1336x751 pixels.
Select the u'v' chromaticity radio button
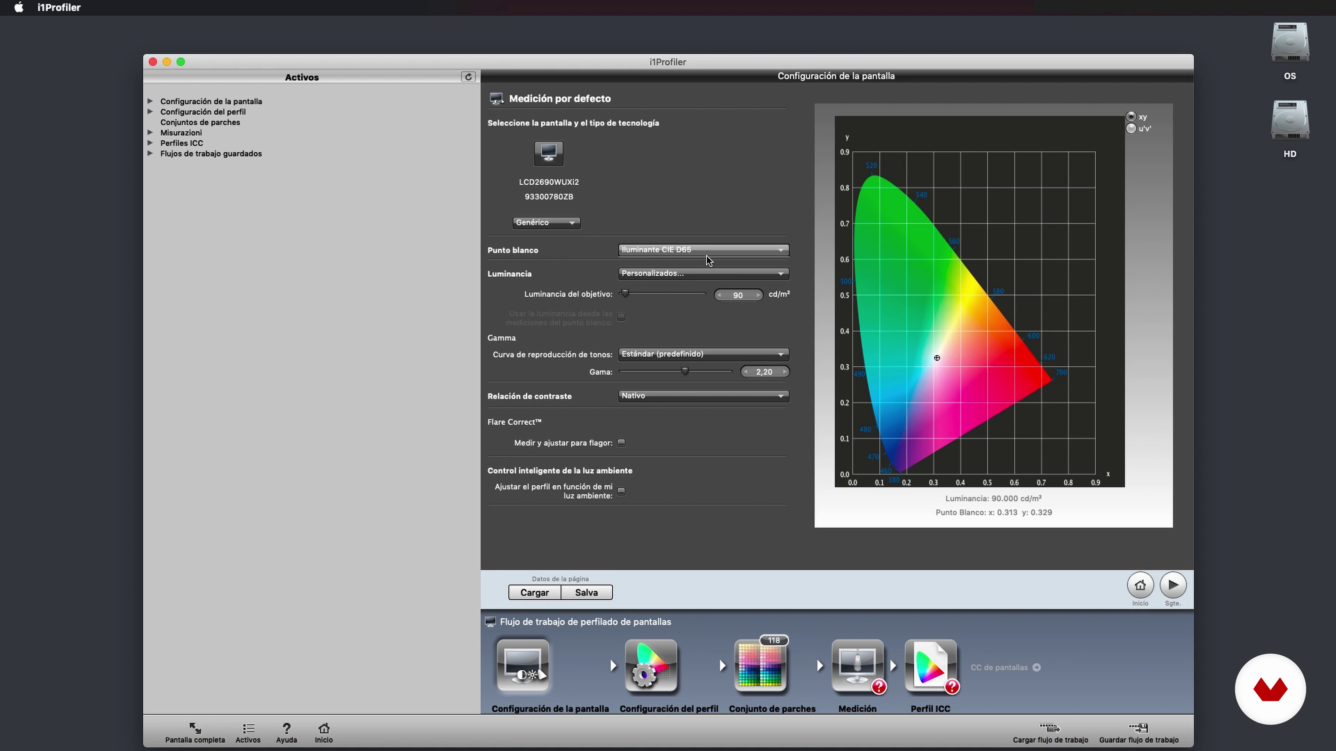[1131, 129]
